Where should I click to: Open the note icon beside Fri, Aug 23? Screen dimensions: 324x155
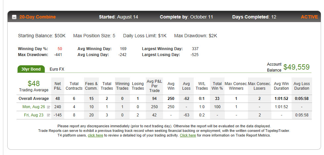click(48, 115)
